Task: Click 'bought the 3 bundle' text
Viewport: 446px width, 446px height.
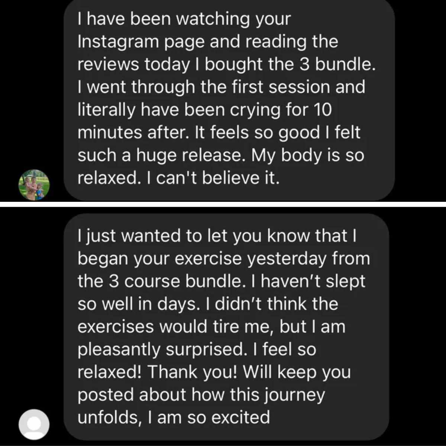Action: 288,64
